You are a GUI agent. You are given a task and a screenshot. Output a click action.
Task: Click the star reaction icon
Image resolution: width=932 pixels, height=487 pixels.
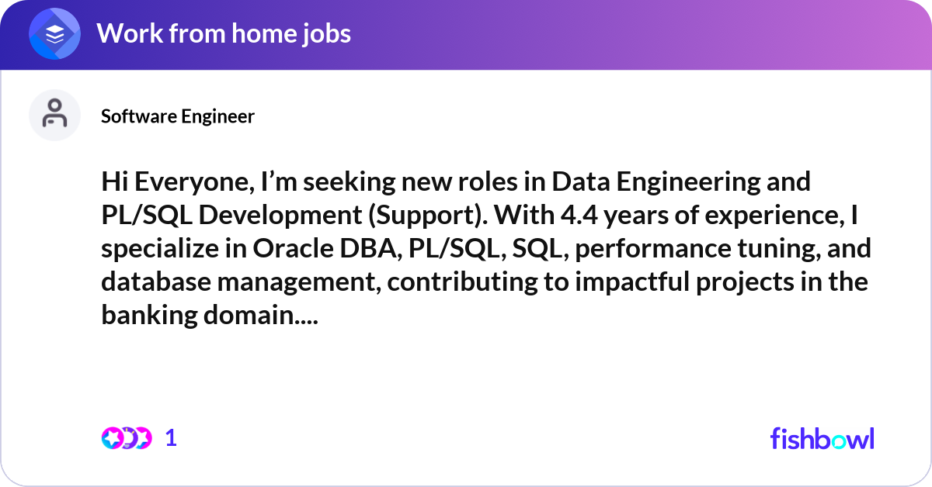pyautogui.click(x=113, y=438)
